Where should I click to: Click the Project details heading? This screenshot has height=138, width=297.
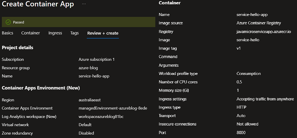point(18,48)
